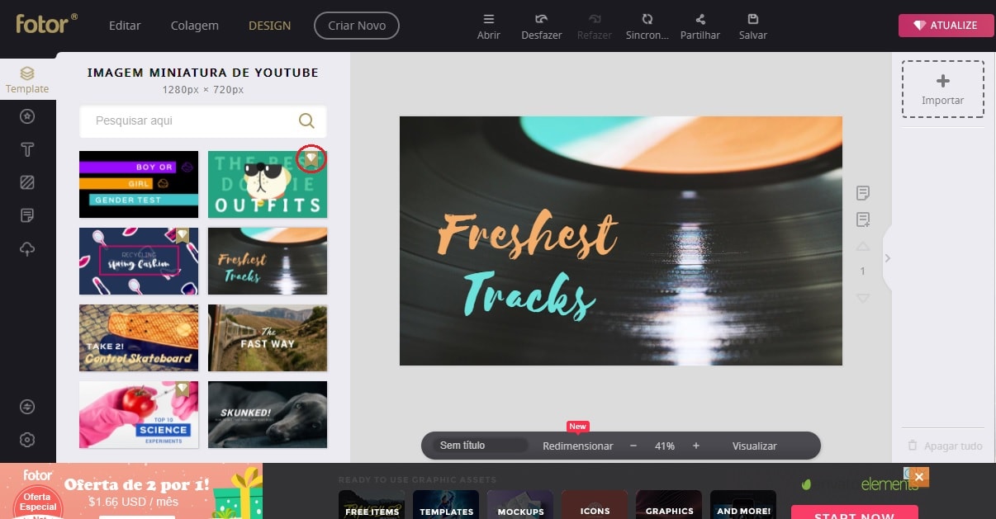Image resolution: width=996 pixels, height=519 pixels.
Task: Click the ATUALIZE upgrade button
Action: point(946,26)
